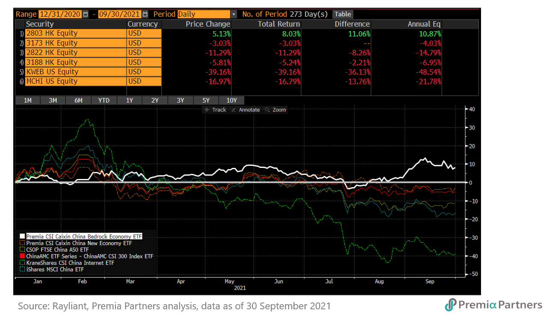Select the 3173 HK Equity security field
This screenshot has height=317, width=552.
[x=76, y=43]
